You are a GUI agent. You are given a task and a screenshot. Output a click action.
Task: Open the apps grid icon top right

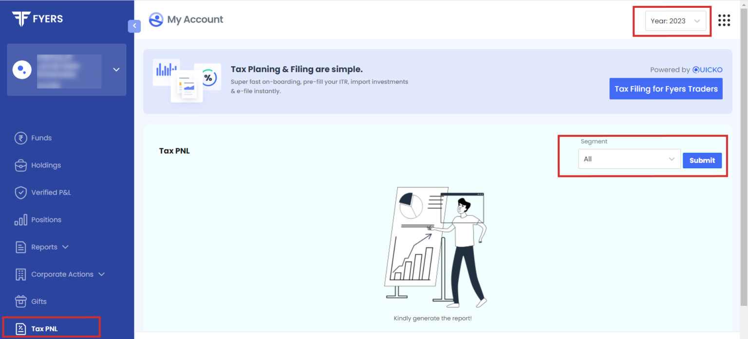[725, 20]
